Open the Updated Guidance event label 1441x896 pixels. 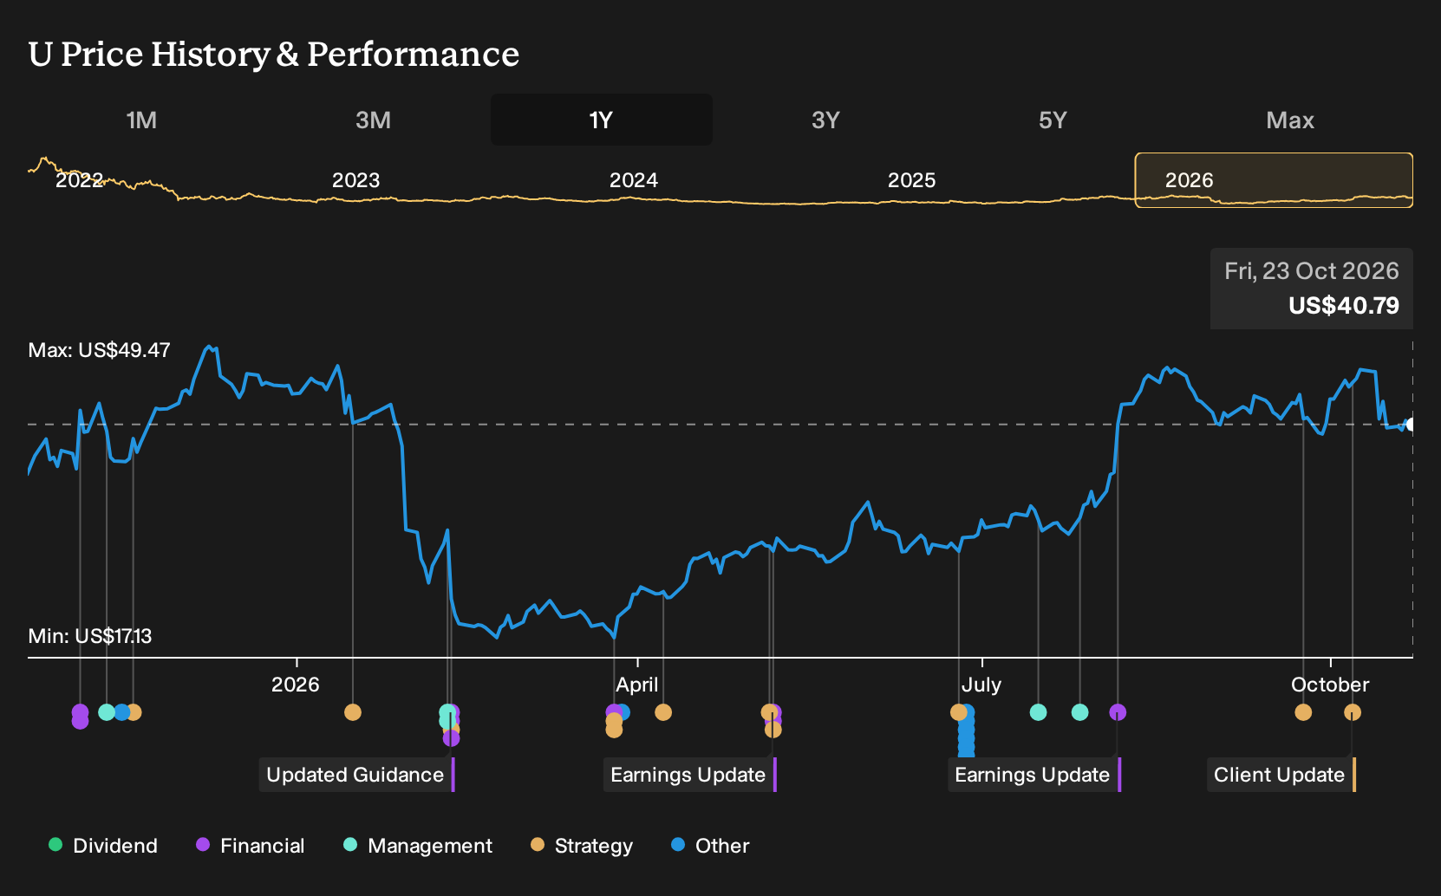tap(356, 775)
